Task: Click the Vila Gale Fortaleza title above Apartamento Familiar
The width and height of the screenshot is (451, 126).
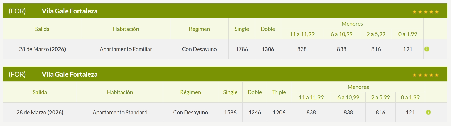Action: 70,11
